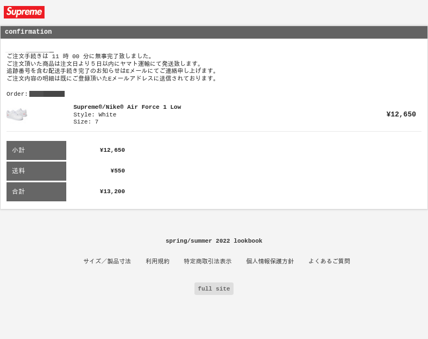Click the 合計 total label
Screen dimensions: 428x339
pyautogui.click(x=36, y=192)
